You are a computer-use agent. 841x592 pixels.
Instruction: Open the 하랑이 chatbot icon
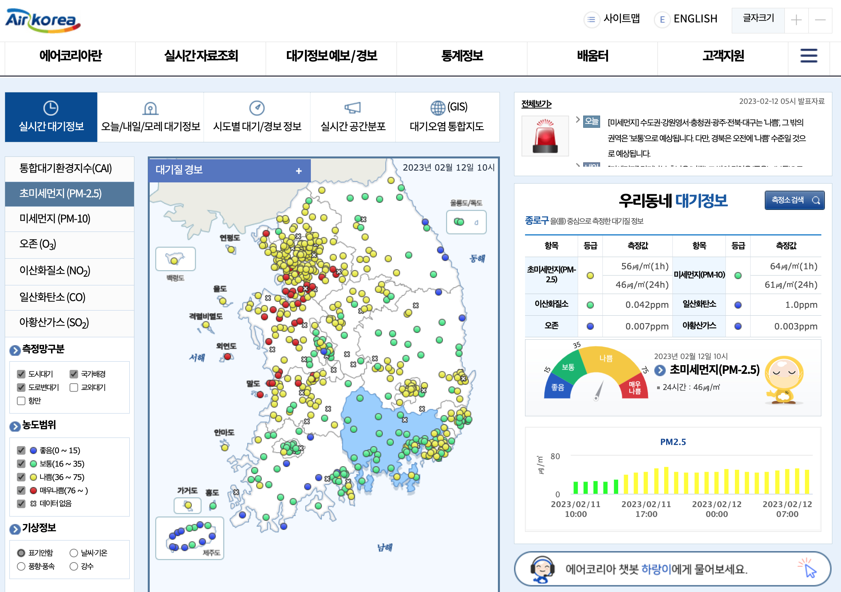tap(542, 569)
